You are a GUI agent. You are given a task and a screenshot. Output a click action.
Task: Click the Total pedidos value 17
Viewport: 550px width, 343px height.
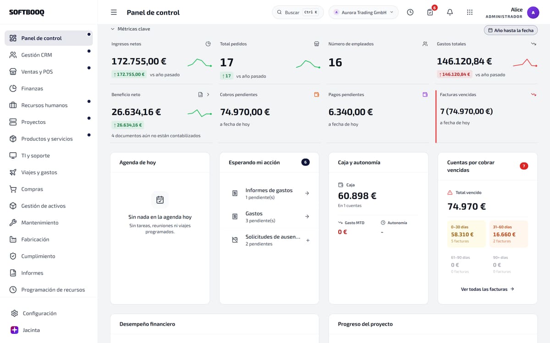click(x=227, y=62)
